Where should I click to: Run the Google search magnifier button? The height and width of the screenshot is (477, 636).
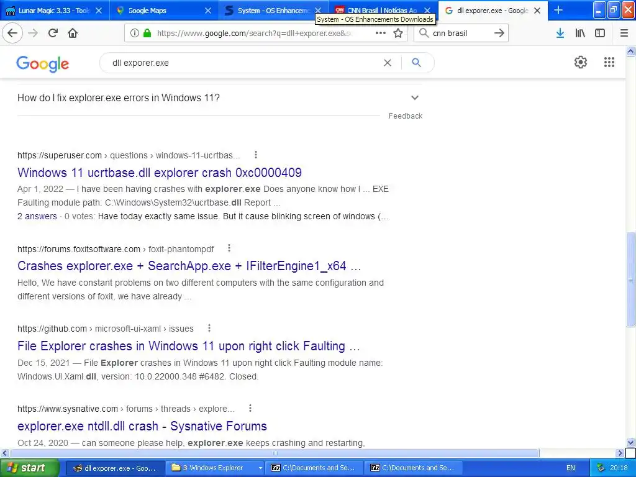point(416,63)
